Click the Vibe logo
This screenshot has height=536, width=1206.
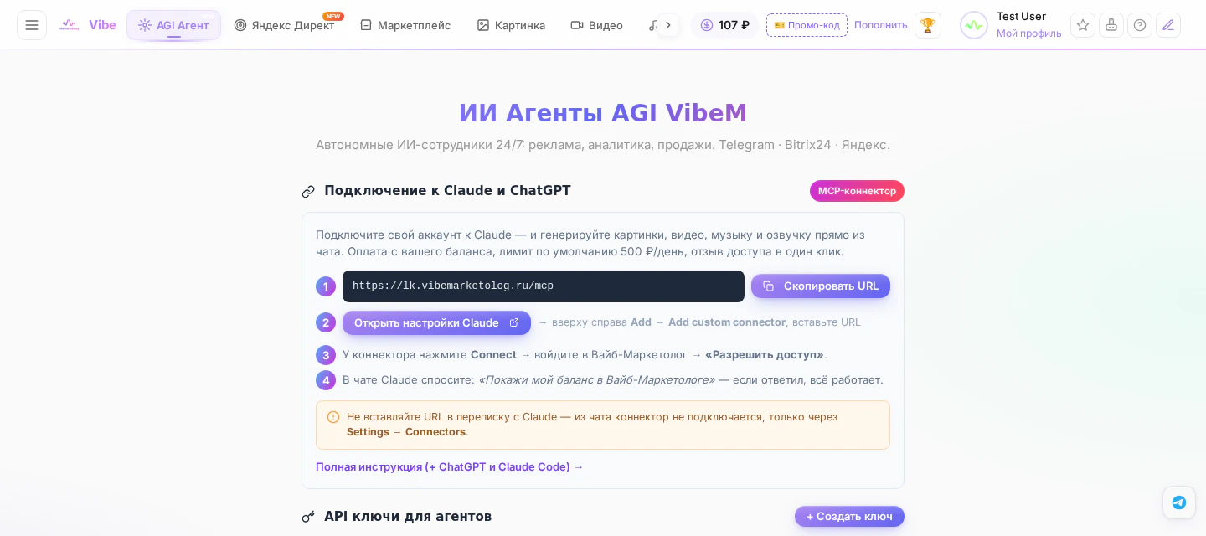point(87,25)
